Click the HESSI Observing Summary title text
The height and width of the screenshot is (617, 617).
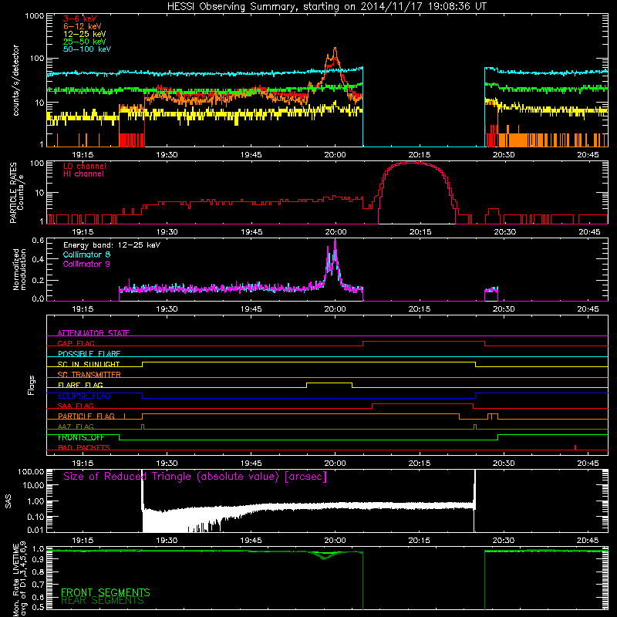326,7
